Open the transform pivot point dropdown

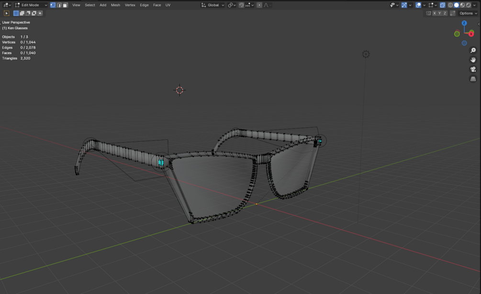tap(232, 5)
